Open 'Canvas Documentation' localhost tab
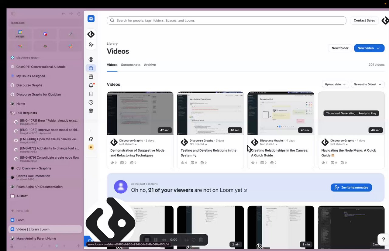Viewport: 389px width, 251px height. (45, 177)
